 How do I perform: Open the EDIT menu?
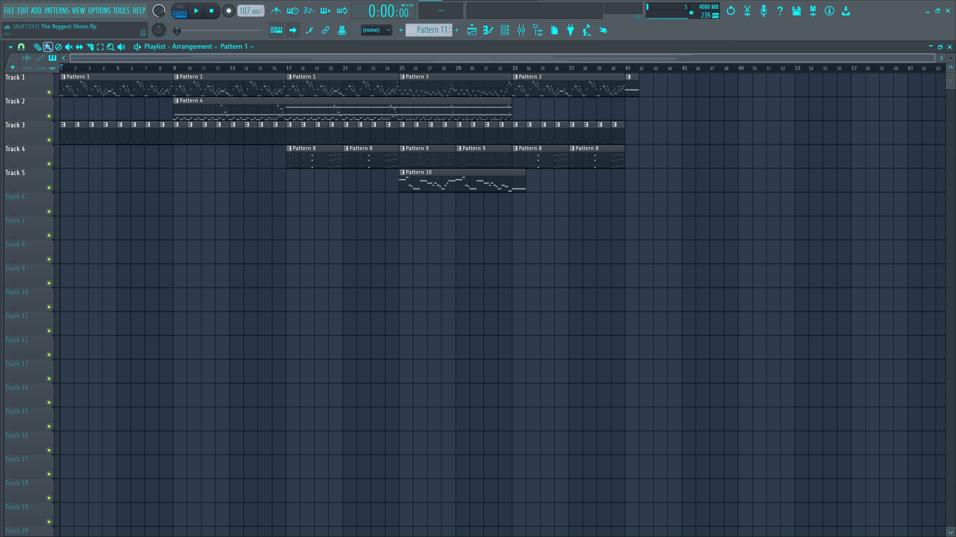[x=23, y=10]
